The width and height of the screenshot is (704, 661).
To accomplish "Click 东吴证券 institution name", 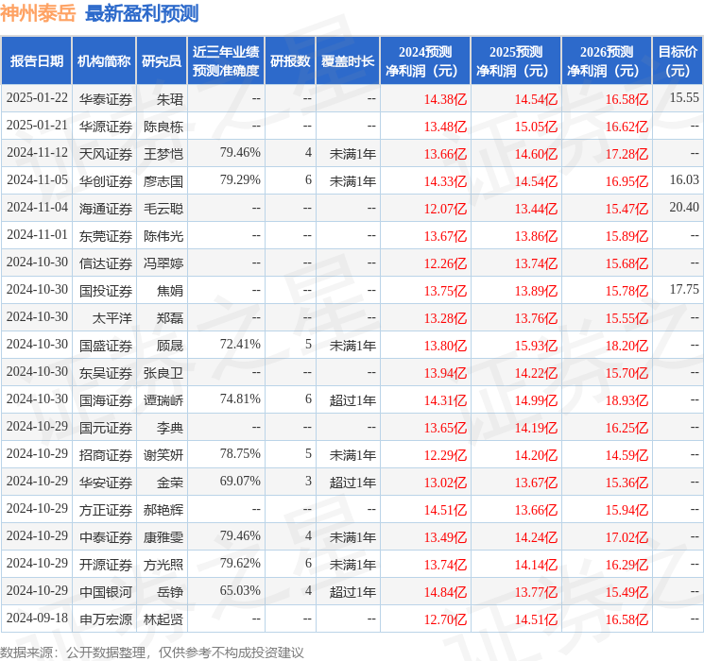I will 106,373.
